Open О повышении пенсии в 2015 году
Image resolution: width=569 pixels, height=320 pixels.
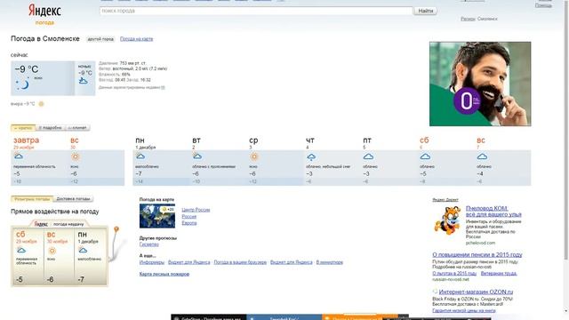point(477,255)
